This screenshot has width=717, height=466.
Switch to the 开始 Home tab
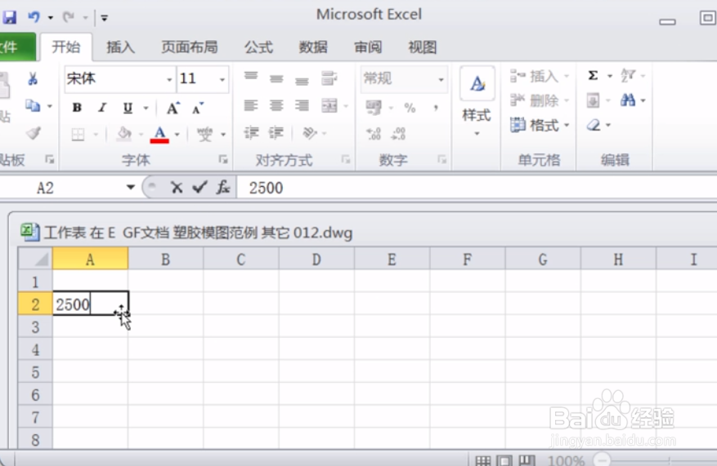[66, 47]
